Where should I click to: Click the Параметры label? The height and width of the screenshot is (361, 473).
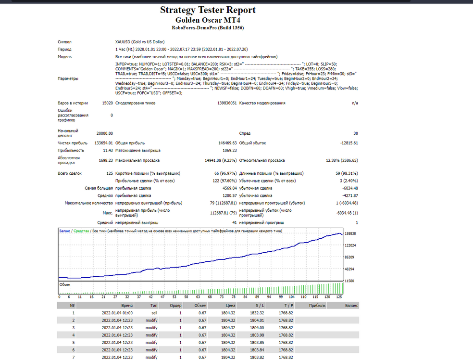[68, 78]
